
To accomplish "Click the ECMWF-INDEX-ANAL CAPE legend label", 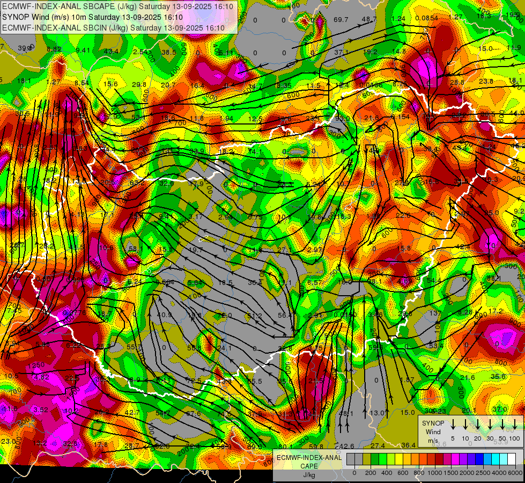I will [309, 462].
